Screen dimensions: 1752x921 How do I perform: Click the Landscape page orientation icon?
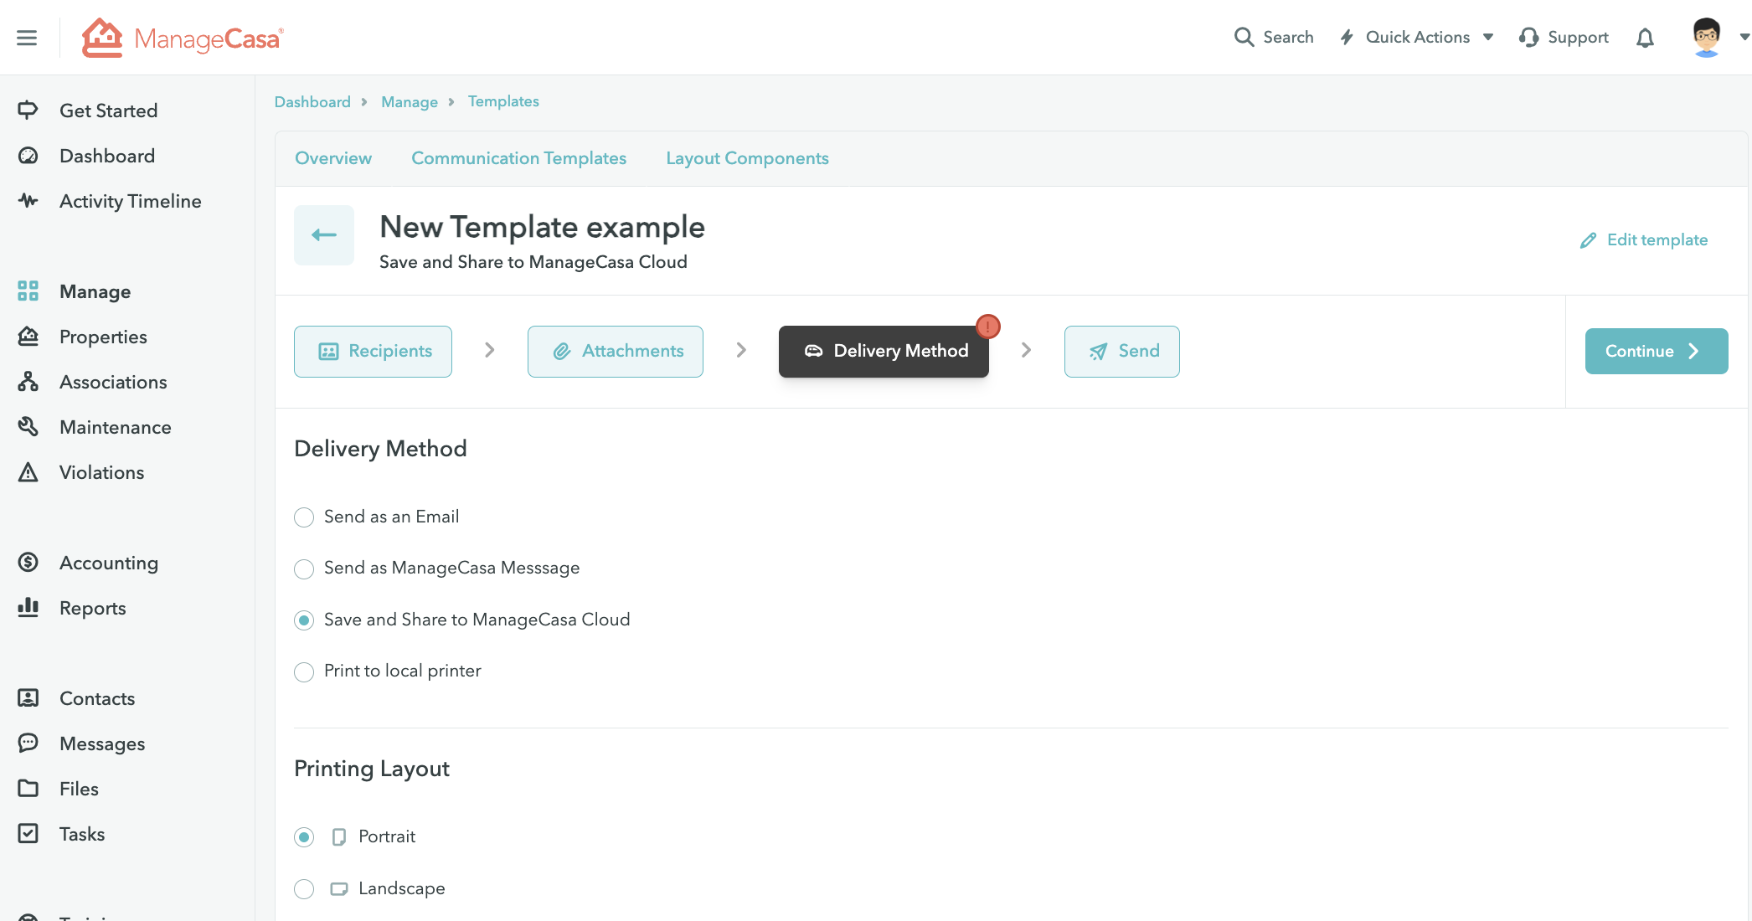pyautogui.click(x=338, y=889)
